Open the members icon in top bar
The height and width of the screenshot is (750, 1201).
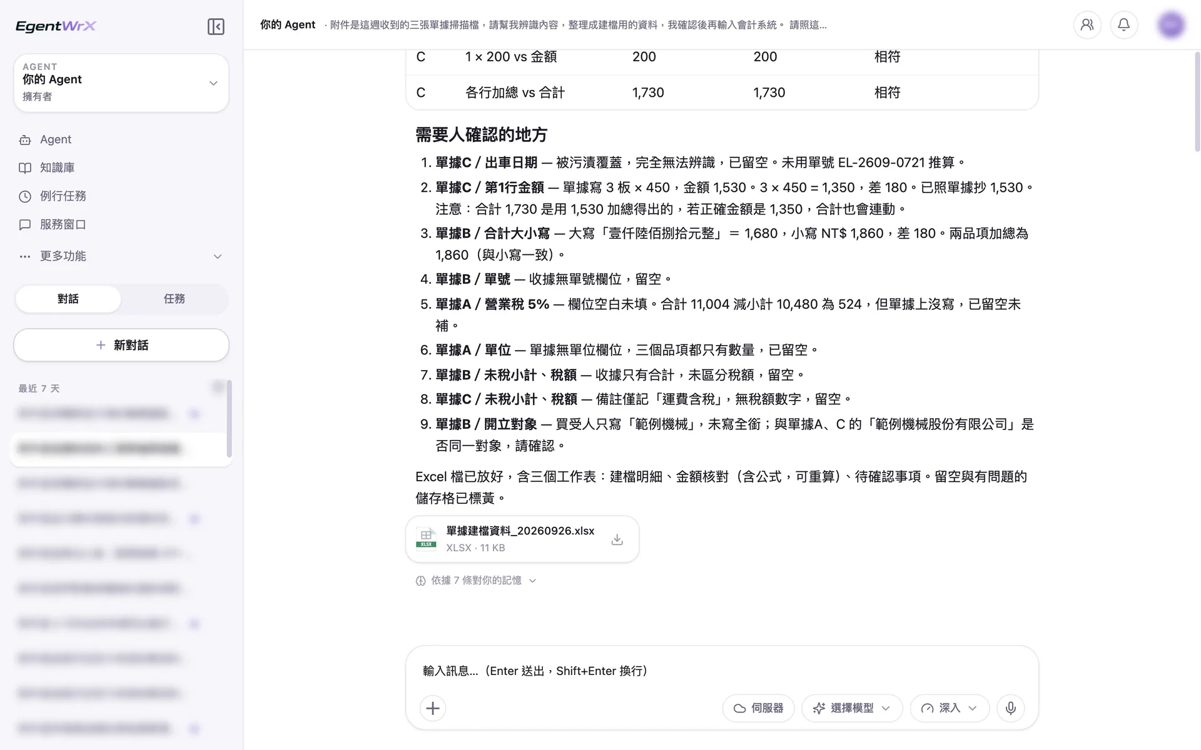[x=1087, y=25]
